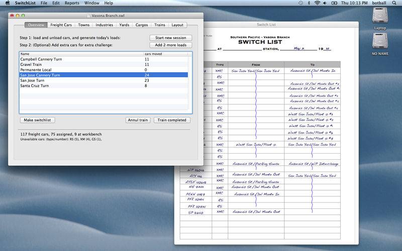402x251 pixels.
Task: Click the clock showing Thu 10:13 PM
Action: (354, 3)
